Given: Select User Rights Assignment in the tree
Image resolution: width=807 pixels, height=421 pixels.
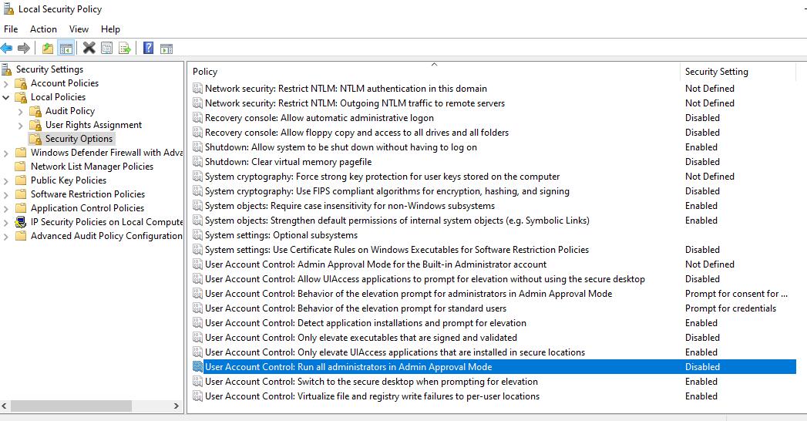Looking at the screenshot, I should pos(93,125).
